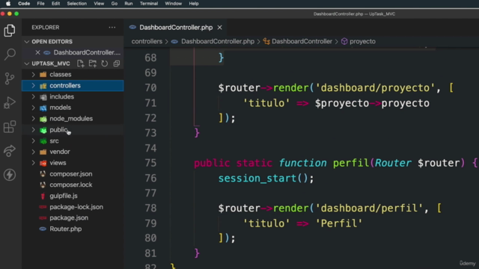
Task: Click the Apple menu icon
Action: [x=8, y=4]
